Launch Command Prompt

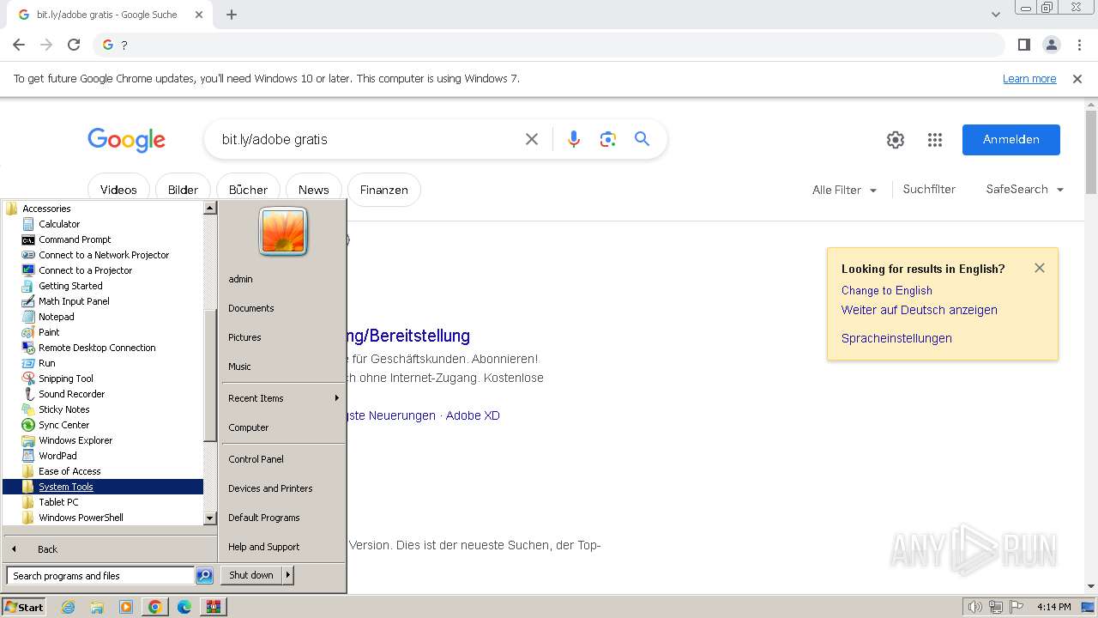[x=75, y=239]
